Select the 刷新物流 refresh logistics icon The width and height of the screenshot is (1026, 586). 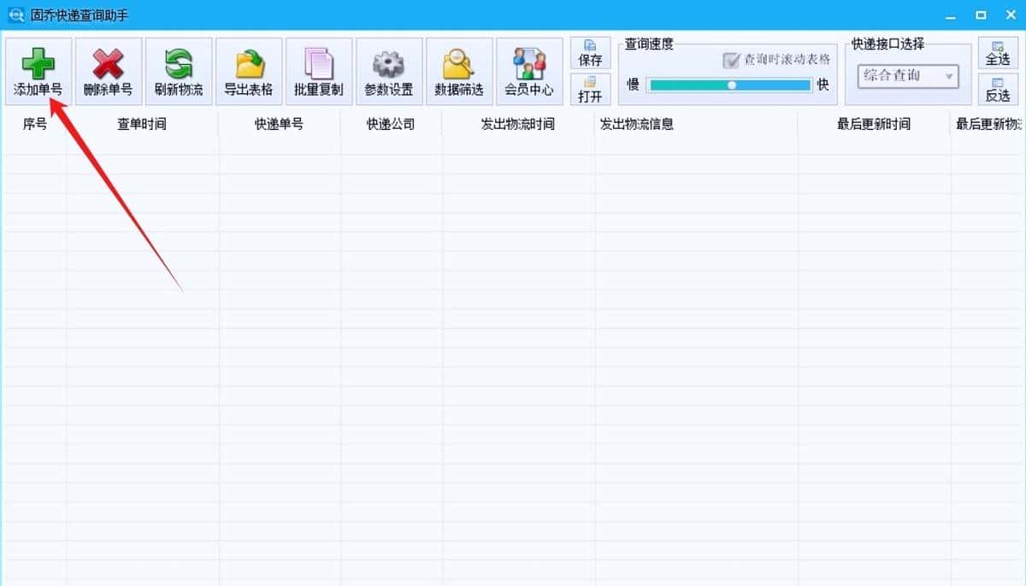179,71
